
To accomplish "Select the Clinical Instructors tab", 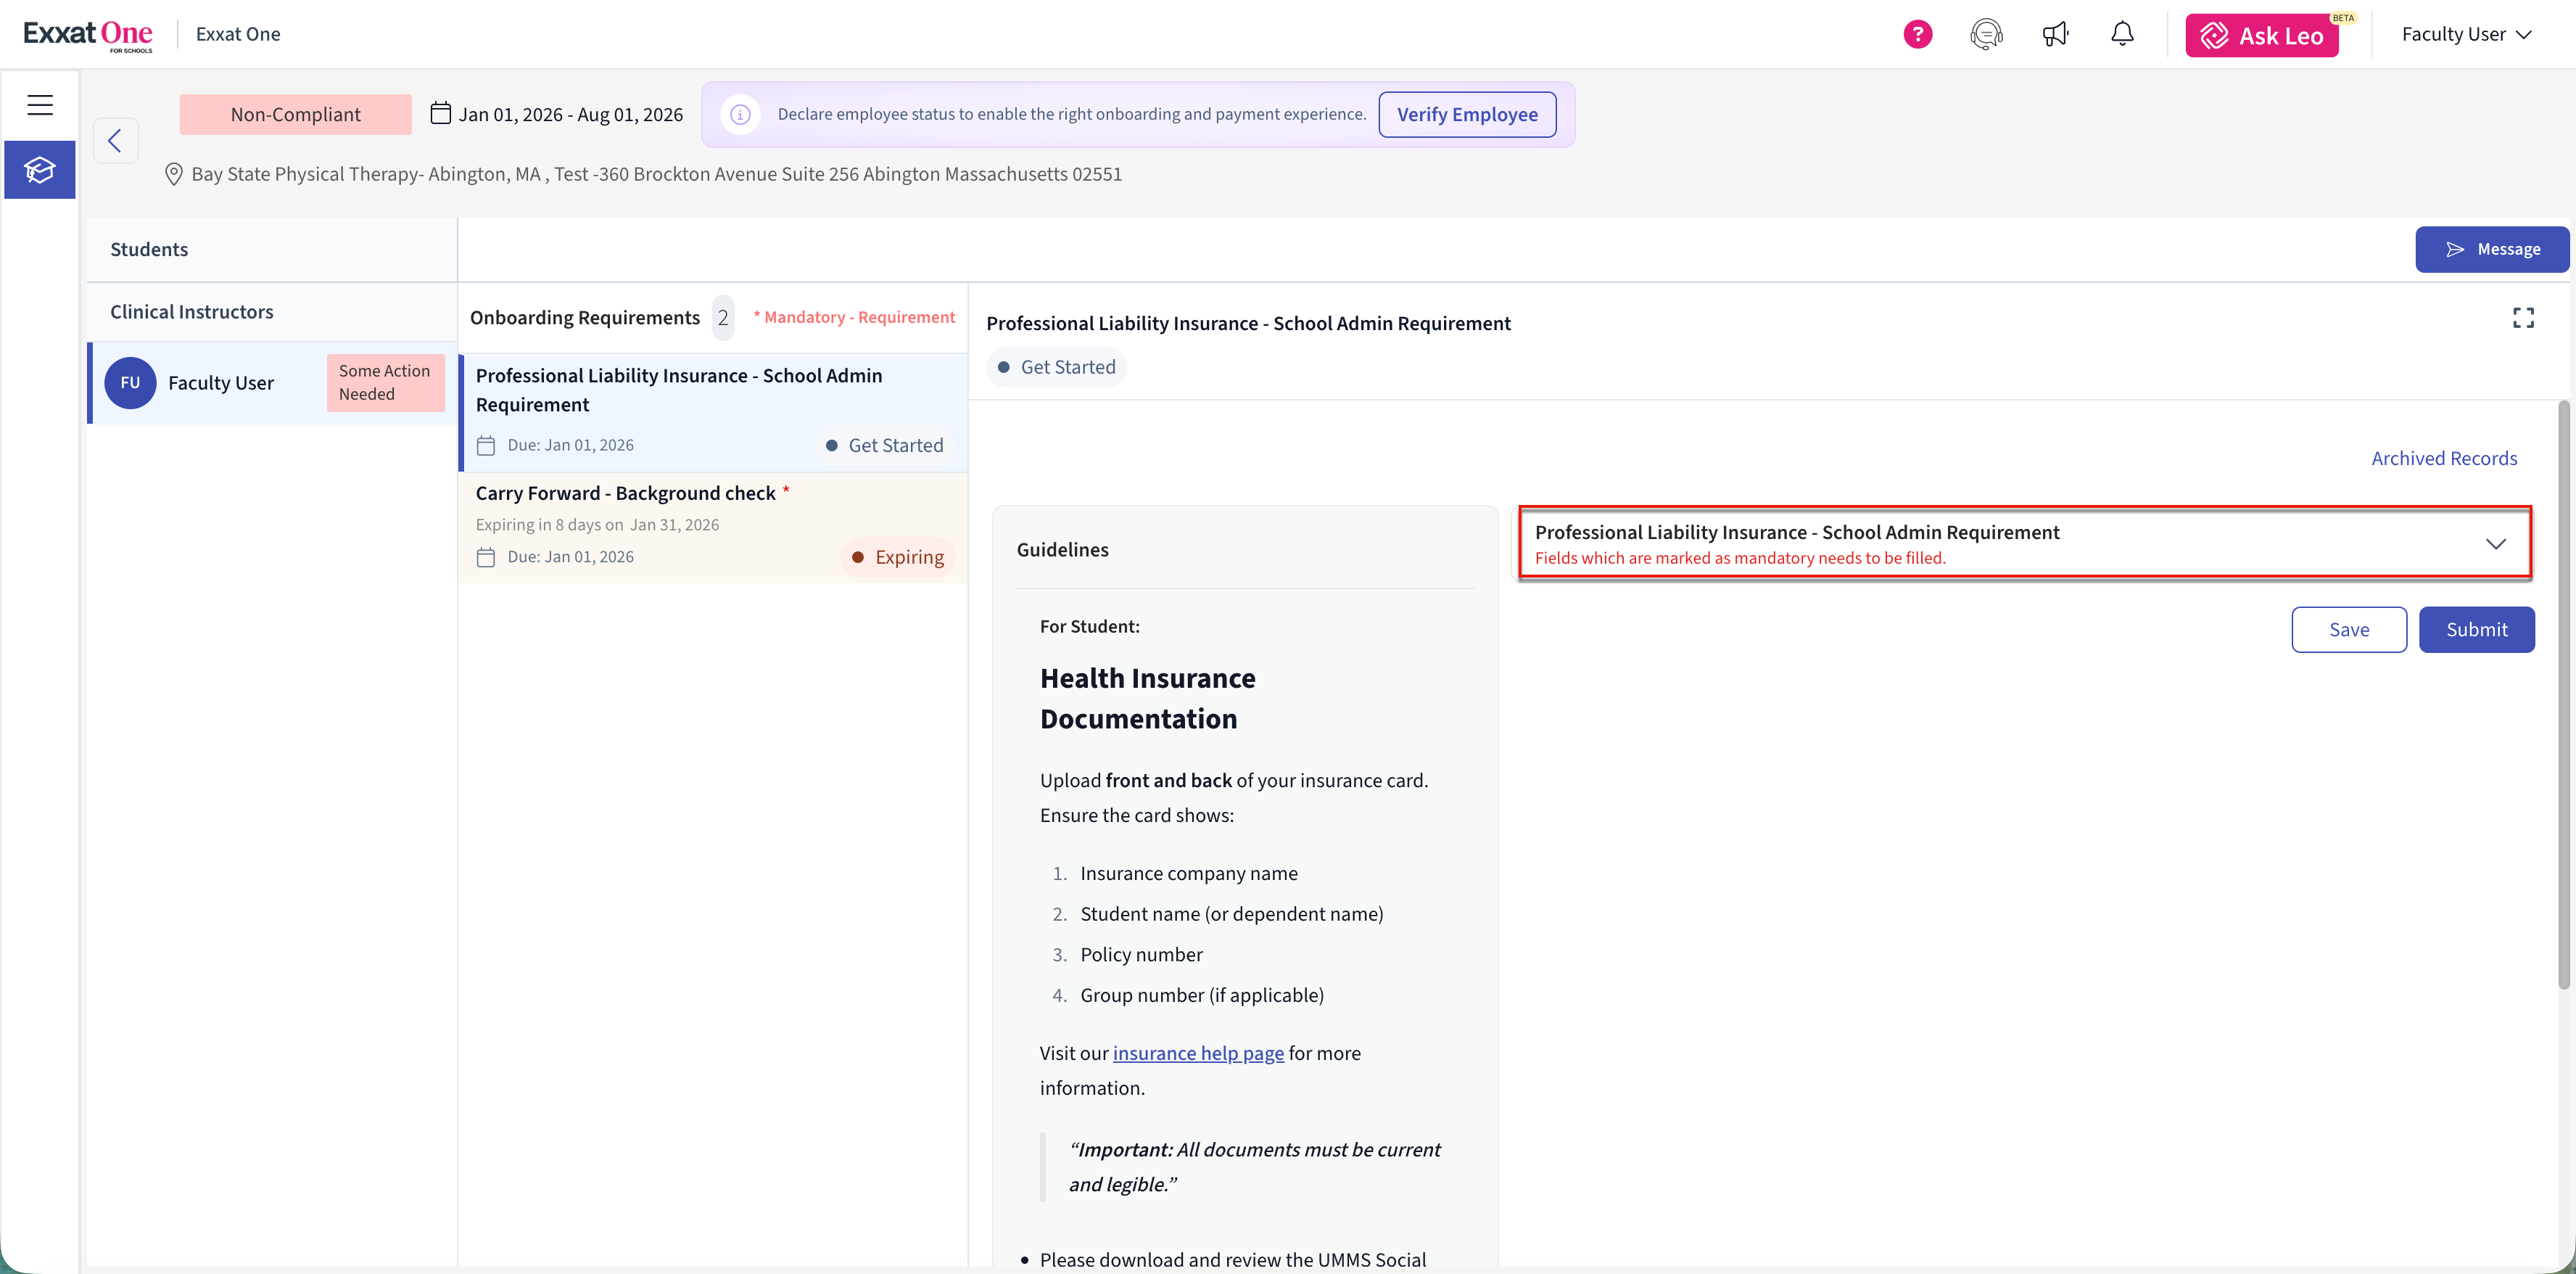I will [x=191, y=311].
